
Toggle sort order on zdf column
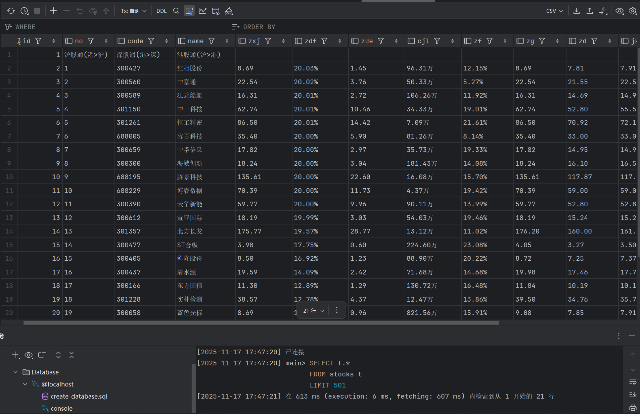340,41
